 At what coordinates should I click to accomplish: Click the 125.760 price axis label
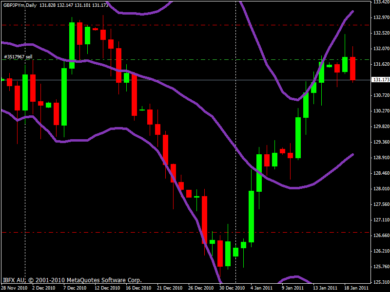point(382,266)
